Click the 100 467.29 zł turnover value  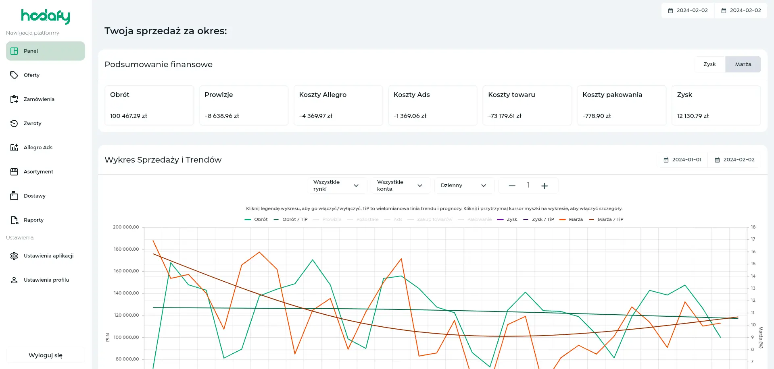(x=128, y=116)
